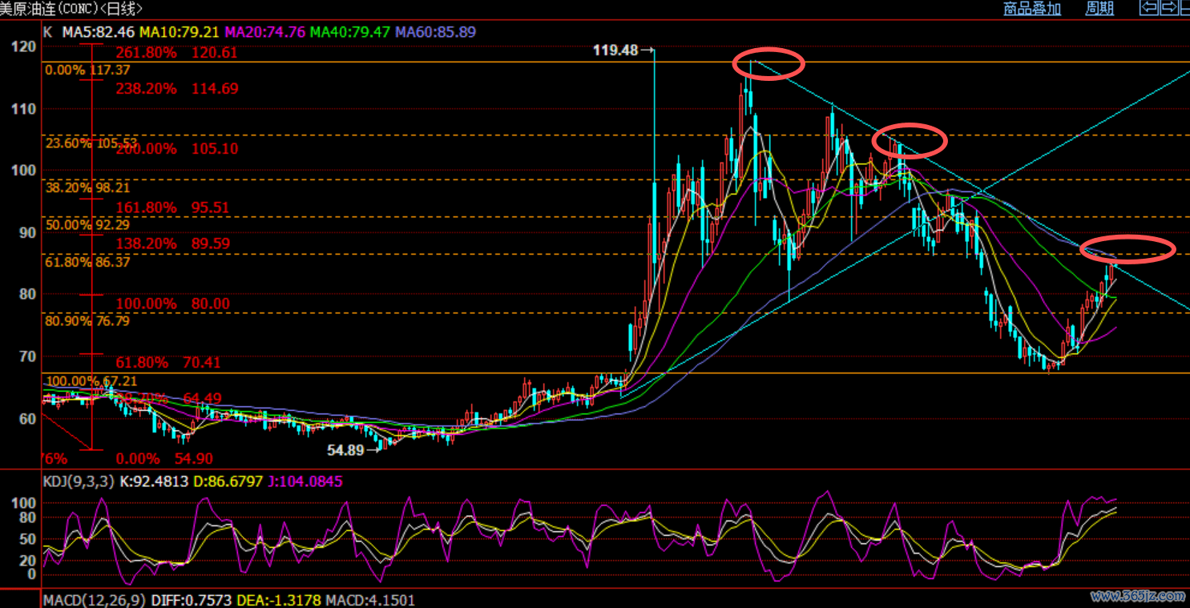
Task: Select the magenta MA20:74.76 indicator label
Action: (x=265, y=33)
